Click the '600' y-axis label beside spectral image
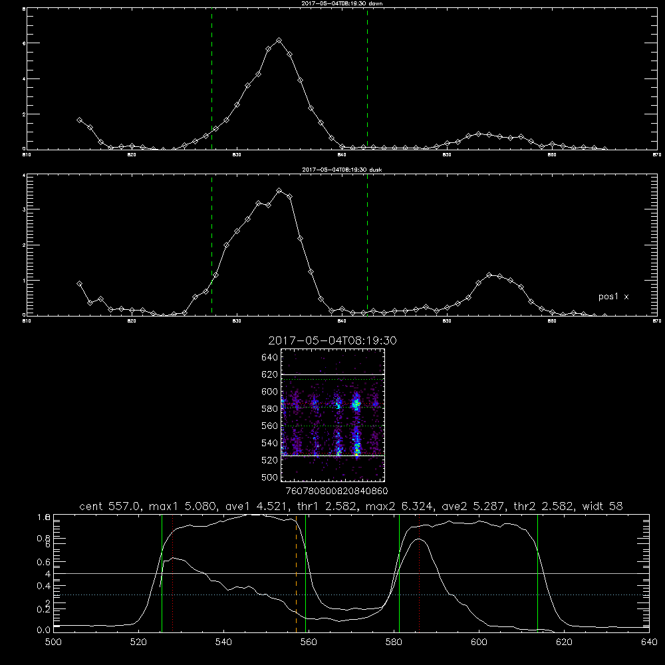 [270, 392]
